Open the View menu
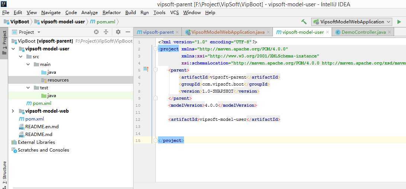Image resolution: width=406 pixels, height=189 pixels. tap(32, 12)
